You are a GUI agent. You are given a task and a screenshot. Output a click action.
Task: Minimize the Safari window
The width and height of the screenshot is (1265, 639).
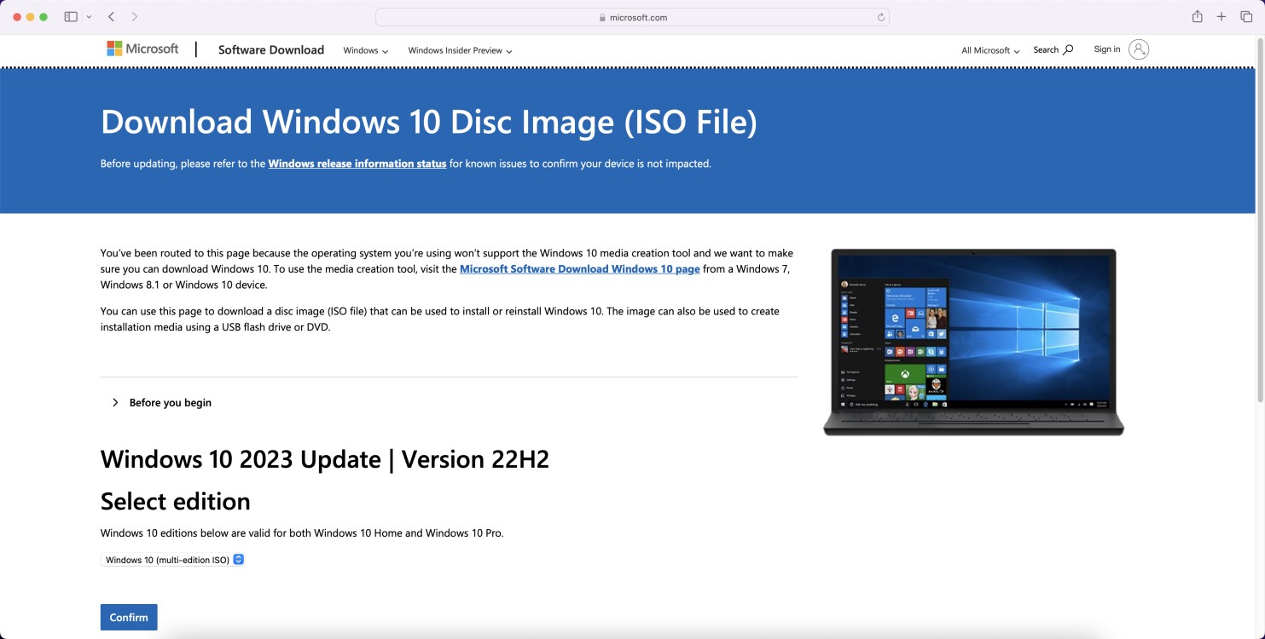31,17
